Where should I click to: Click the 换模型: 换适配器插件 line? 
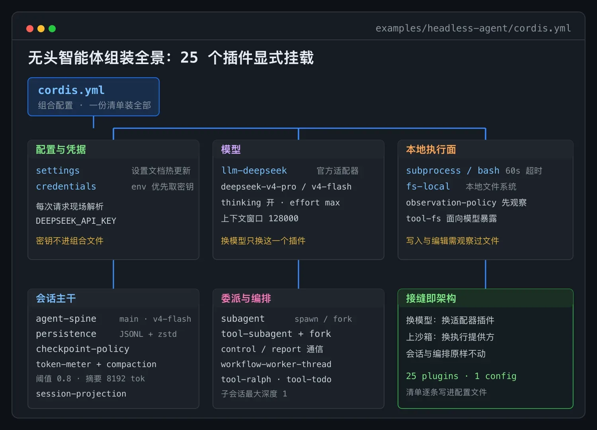pyautogui.click(x=450, y=321)
